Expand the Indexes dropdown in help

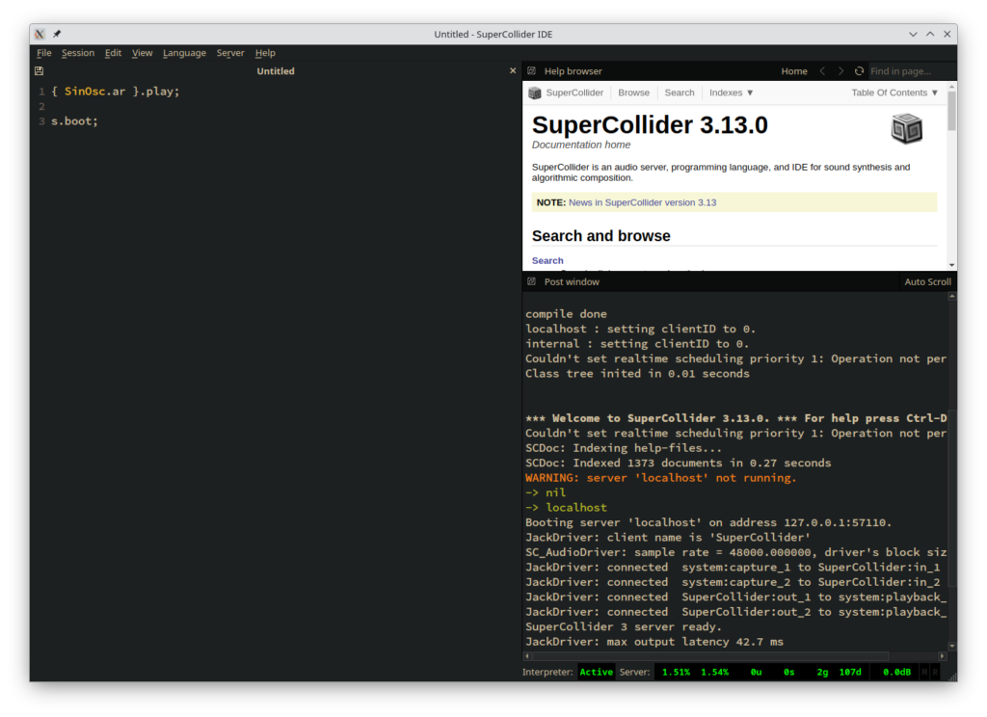(731, 93)
